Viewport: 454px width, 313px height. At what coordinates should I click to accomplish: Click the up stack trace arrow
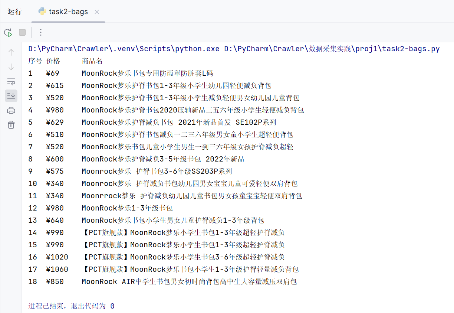click(11, 52)
